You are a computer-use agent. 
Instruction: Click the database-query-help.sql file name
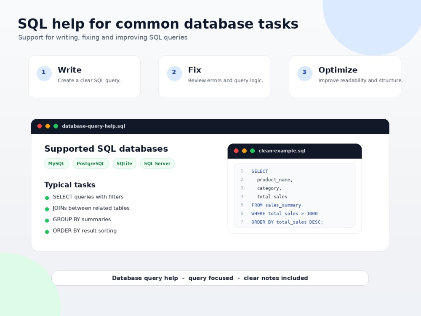point(93,126)
